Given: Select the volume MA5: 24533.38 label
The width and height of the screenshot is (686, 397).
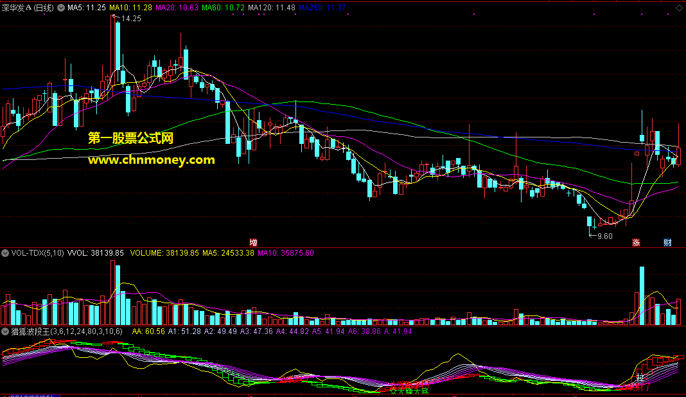Looking at the screenshot, I should pos(228,253).
